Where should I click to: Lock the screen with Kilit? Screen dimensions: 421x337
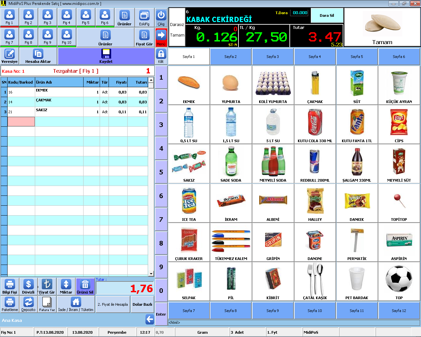[161, 56]
